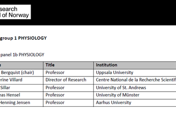Screen dimensions: 176x118
Task: Click Professor title in Sillar row
Action: 55,88
